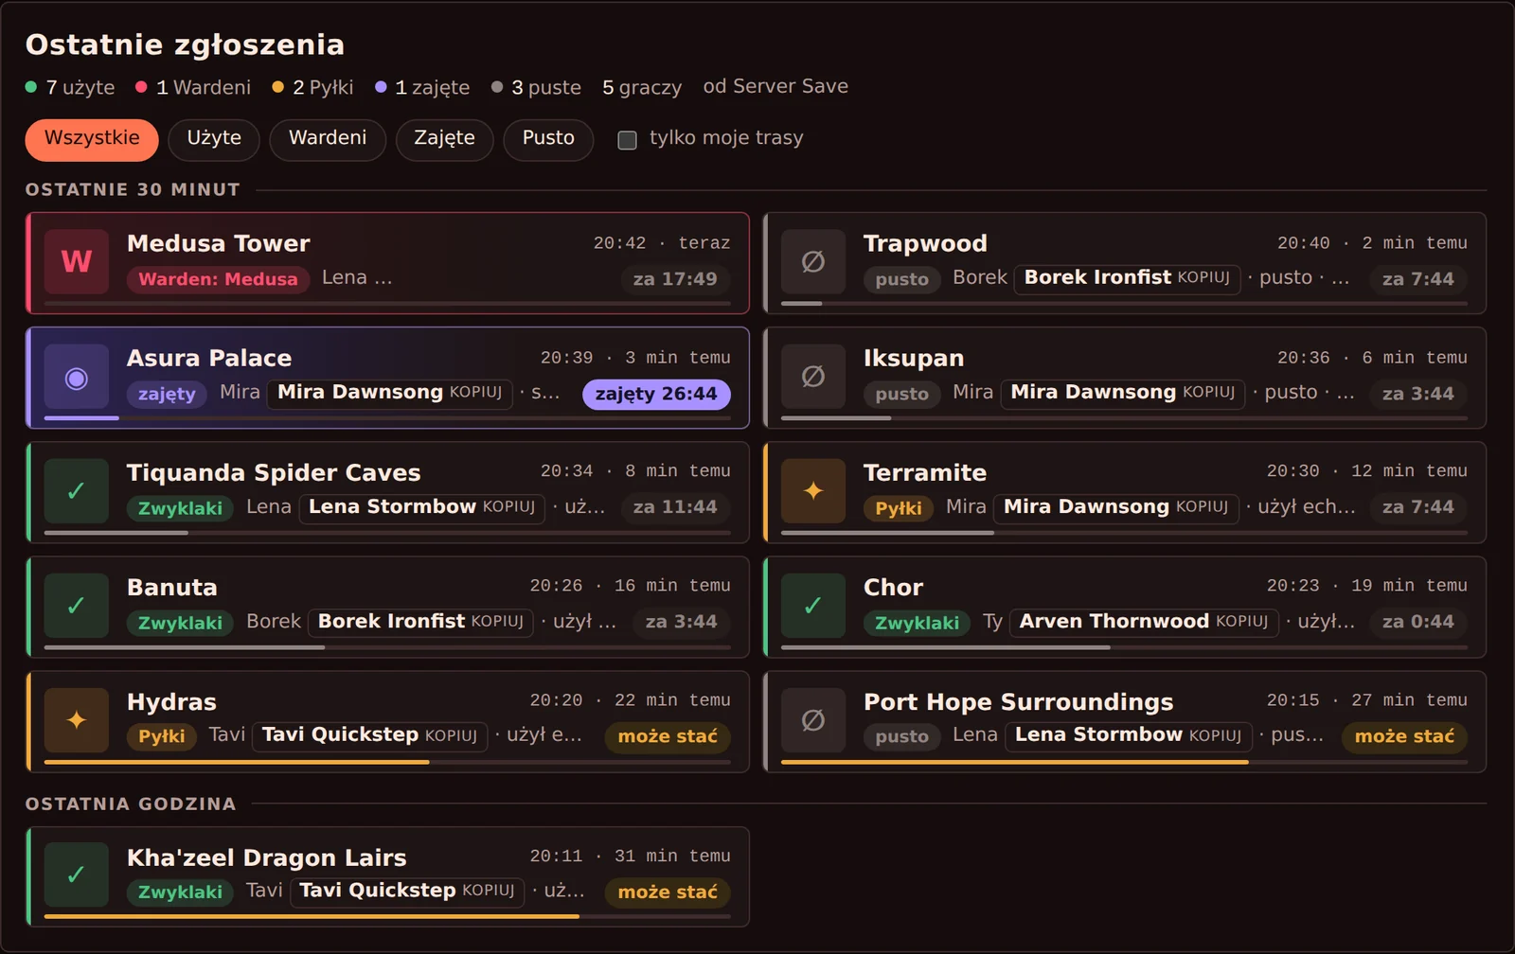Copy Arven Thornwood name in Chor card
This screenshot has width=1515, height=954.
[1144, 622]
